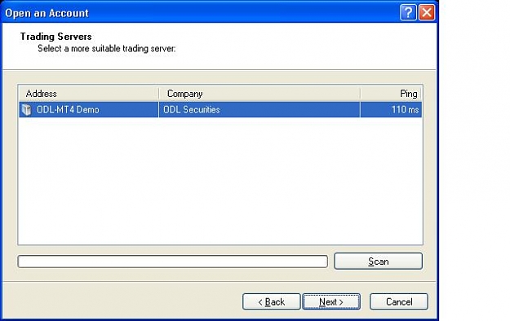Click the server icon beside ODL-MT4 Demo
The height and width of the screenshot is (321, 510).
[26, 110]
